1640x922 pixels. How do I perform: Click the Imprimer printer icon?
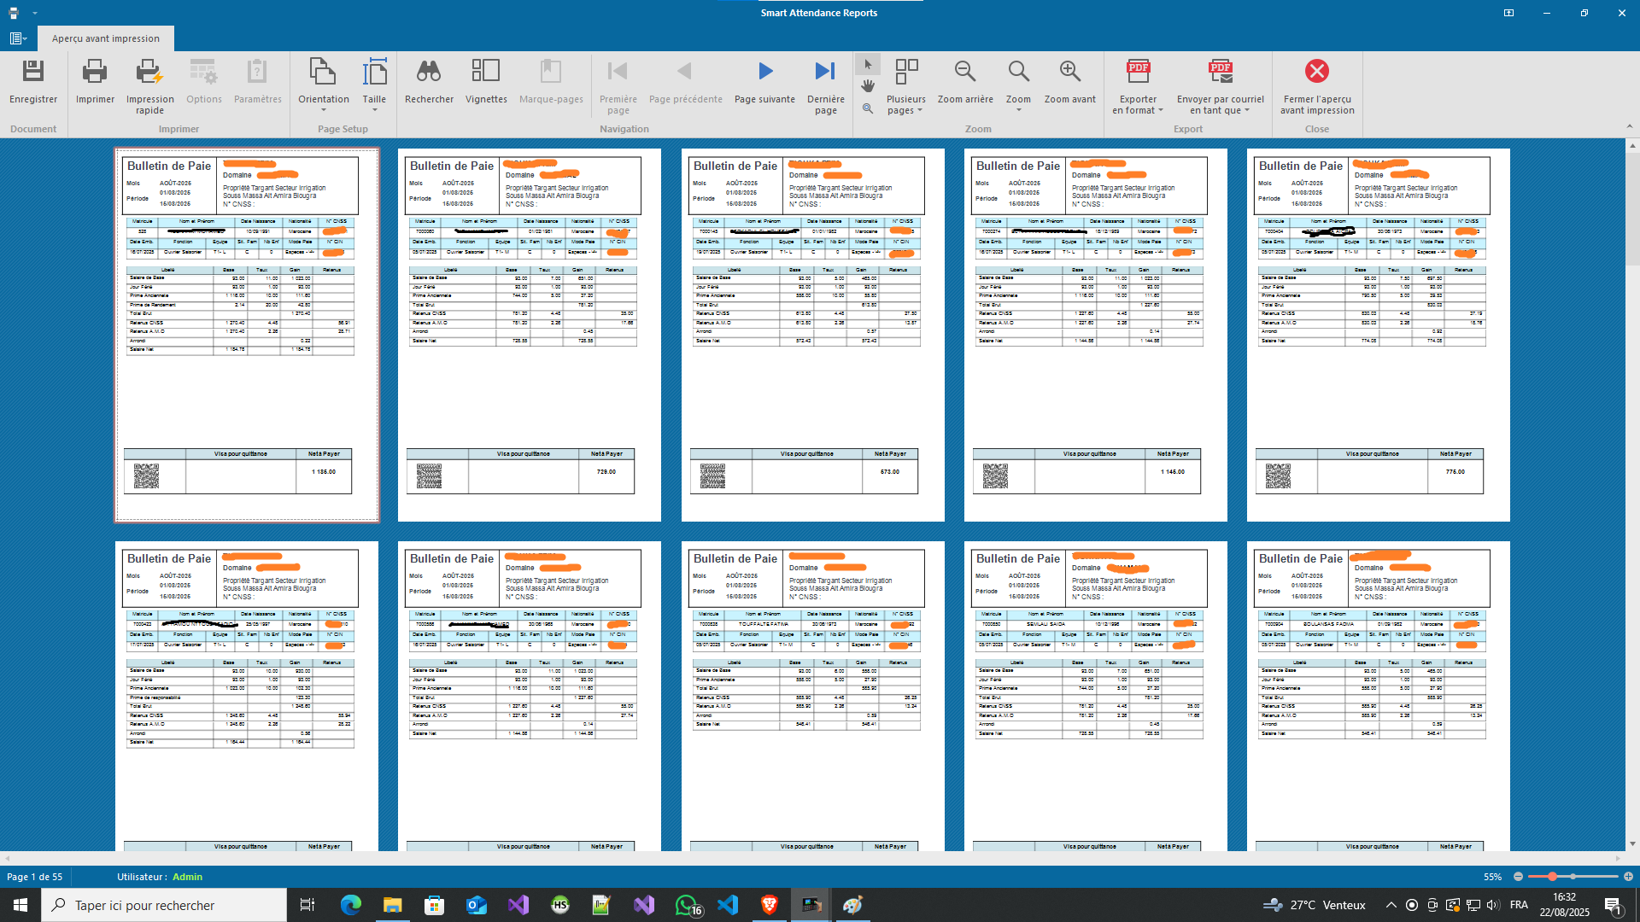click(95, 73)
